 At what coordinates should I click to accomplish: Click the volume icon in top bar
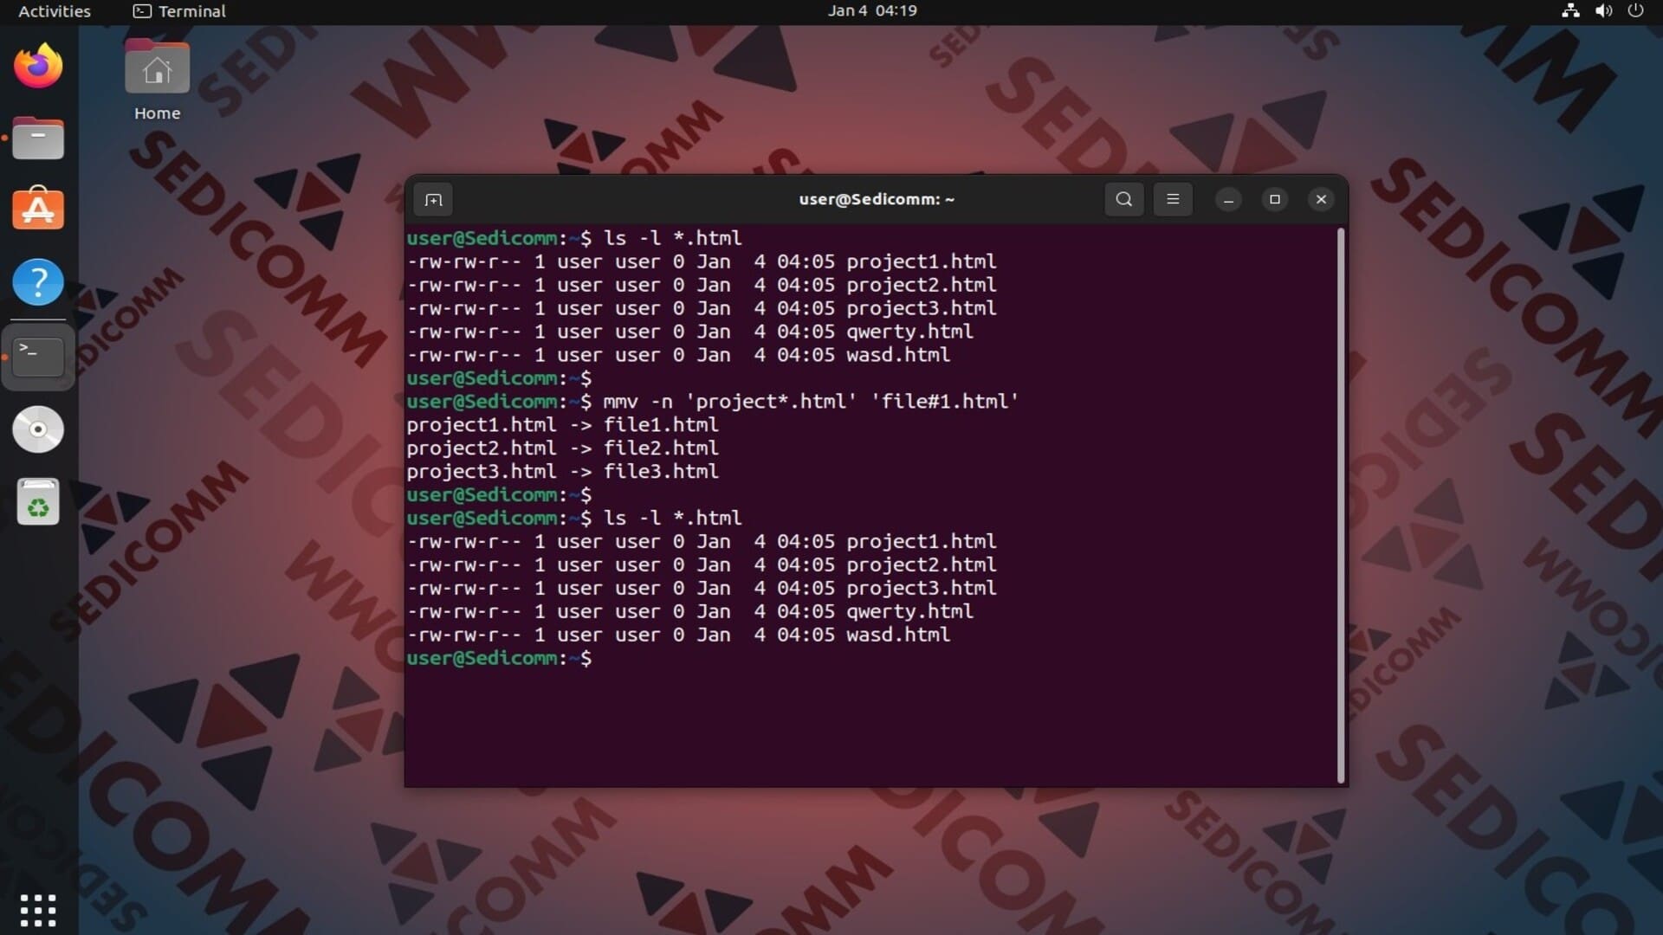coord(1603,11)
